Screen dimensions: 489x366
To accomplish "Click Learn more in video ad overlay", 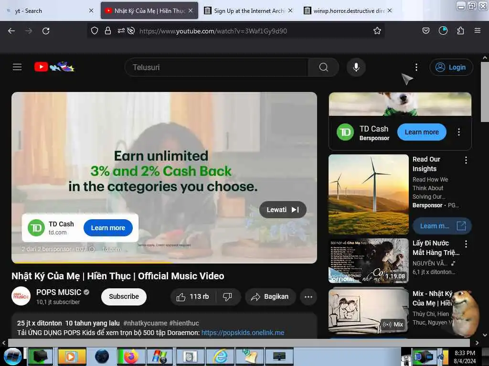I will pyautogui.click(x=108, y=228).
